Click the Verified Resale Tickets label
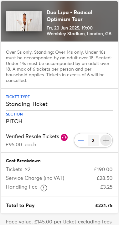 (32, 136)
